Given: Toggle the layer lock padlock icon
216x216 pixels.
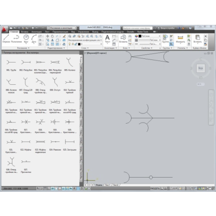Looking at the screenshot, I should click(x=76, y=44).
